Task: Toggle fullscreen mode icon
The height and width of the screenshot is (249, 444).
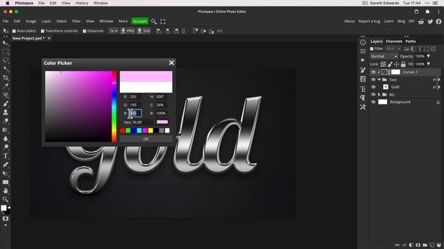Action: coord(163,21)
